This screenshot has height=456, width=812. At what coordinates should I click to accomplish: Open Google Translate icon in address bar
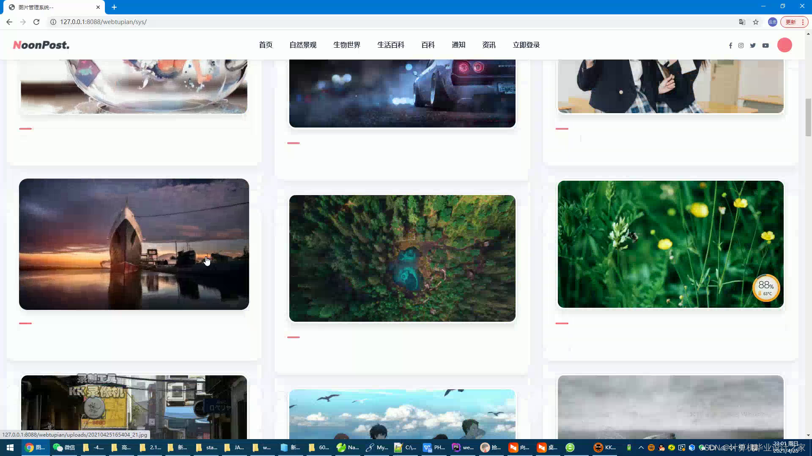pos(742,22)
